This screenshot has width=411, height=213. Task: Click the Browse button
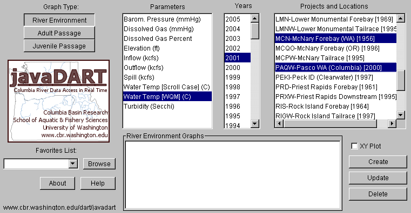(99, 164)
